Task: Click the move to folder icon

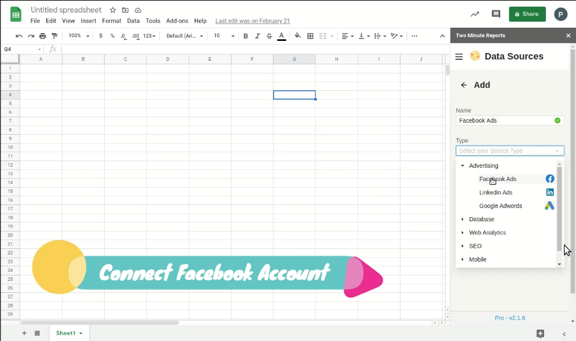Action: click(x=125, y=10)
